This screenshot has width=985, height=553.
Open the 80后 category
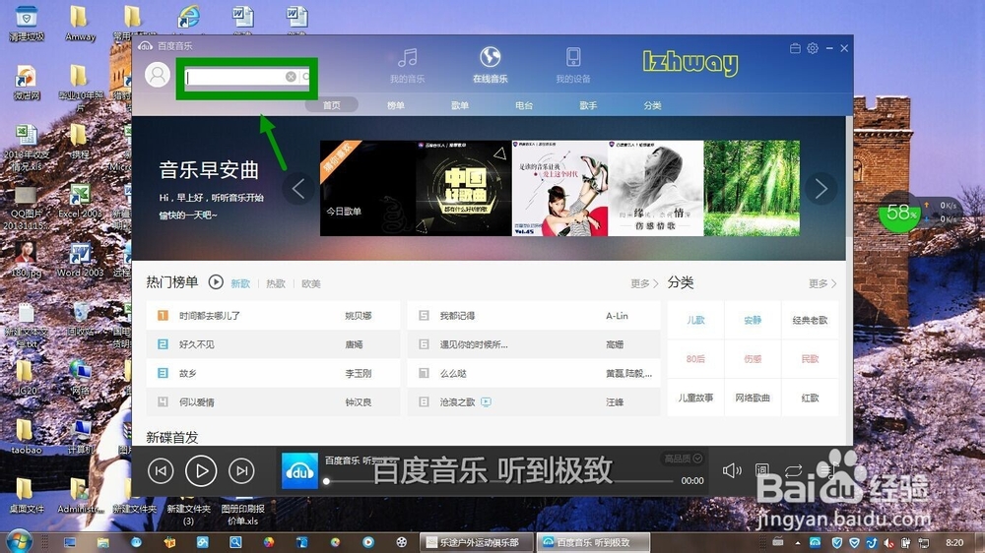click(695, 359)
